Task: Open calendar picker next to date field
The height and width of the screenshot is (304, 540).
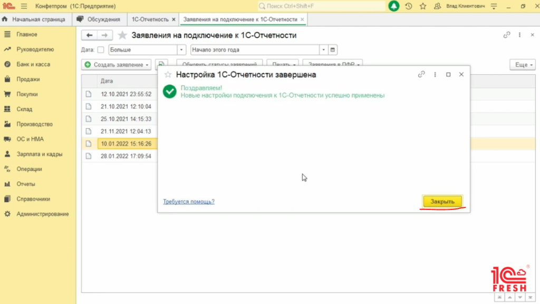Action: [333, 50]
